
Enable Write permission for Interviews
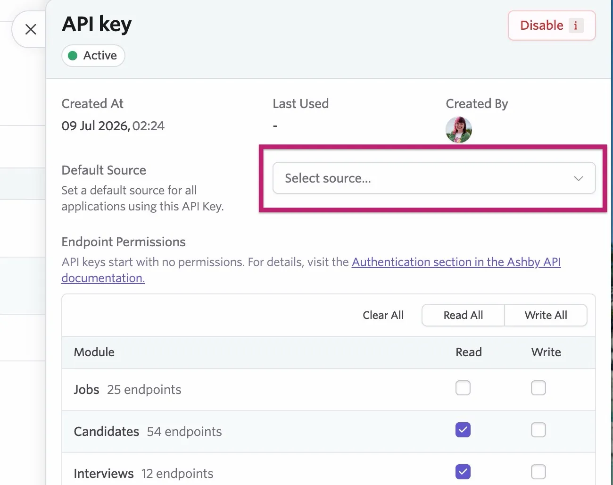(x=538, y=472)
